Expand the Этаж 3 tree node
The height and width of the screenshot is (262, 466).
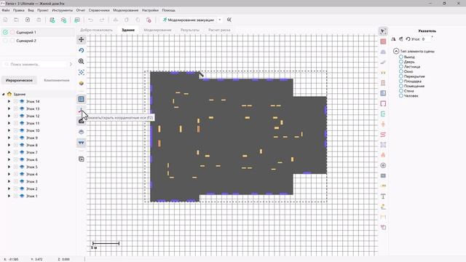pyautogui.click(x=9, y=181)
